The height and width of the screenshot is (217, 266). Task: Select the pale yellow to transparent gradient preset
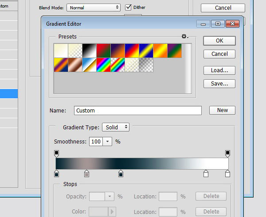[x=75, y=50]
